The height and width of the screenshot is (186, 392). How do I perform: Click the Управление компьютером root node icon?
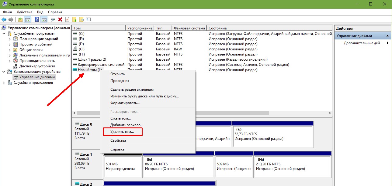point(4,28)
